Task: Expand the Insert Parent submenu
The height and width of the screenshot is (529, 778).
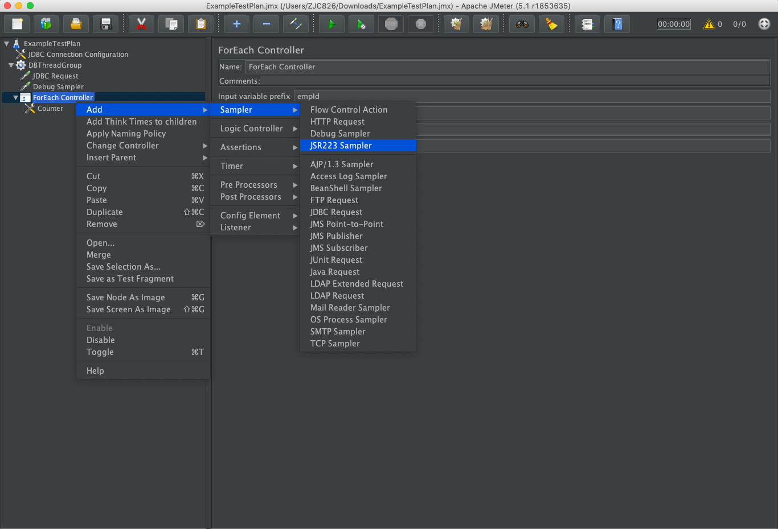Action: (x=143, y=158)
